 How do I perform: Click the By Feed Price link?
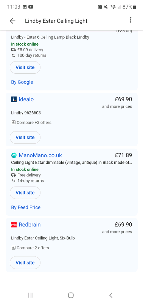(26, 207)
